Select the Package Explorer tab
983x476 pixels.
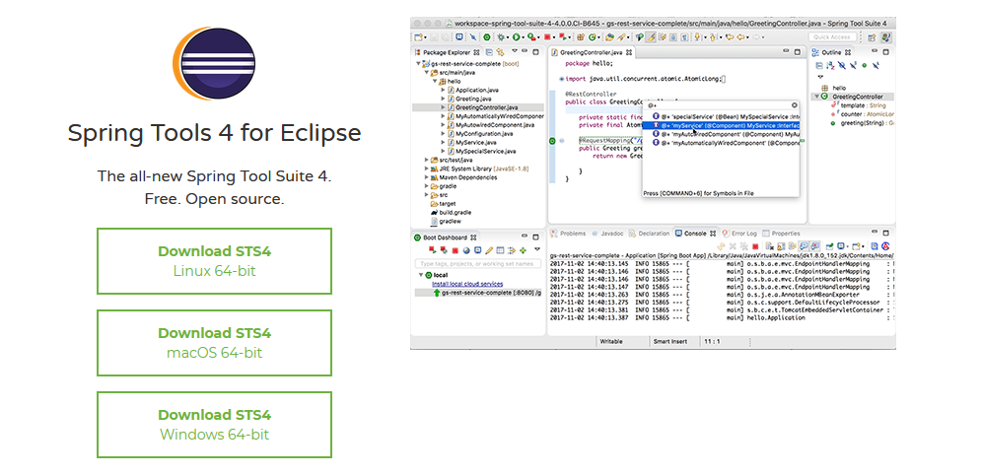pos(447,52)
